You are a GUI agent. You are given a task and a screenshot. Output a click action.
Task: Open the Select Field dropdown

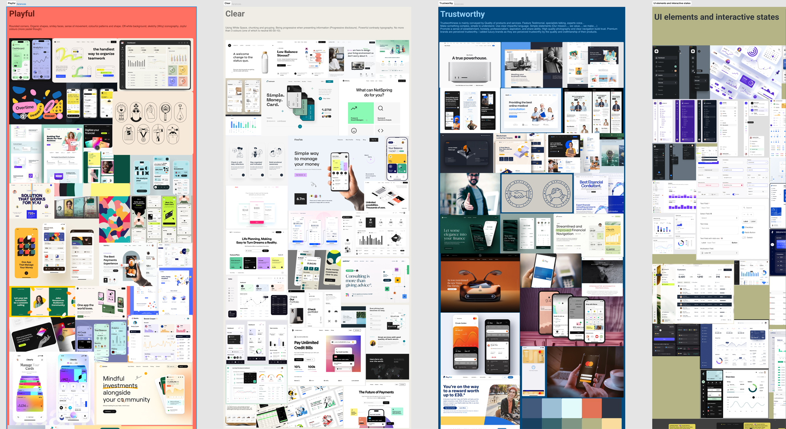click(x=720, y=218)
